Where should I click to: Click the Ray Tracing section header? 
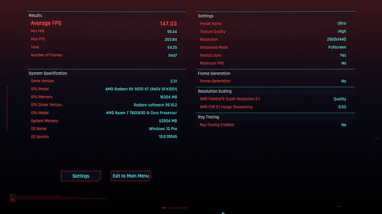click(208, 117)
